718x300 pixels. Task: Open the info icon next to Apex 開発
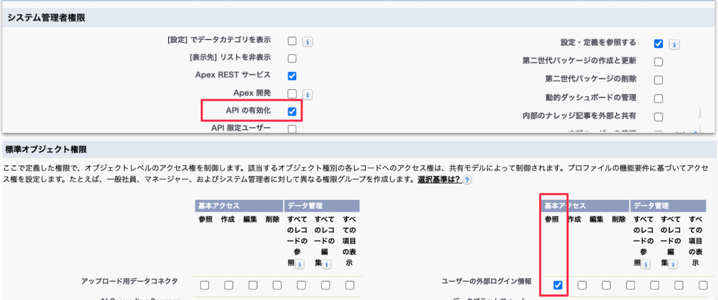[307, 94]
